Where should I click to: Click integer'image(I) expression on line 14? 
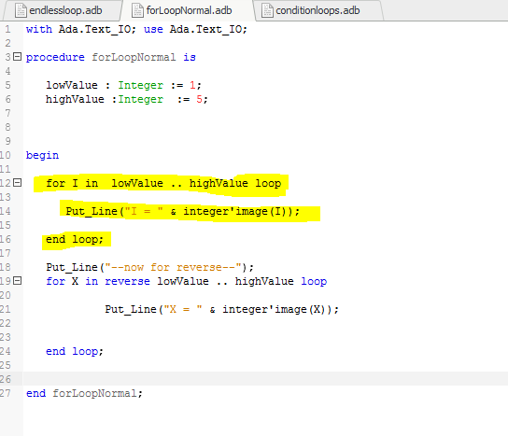[x=239, y=212]
